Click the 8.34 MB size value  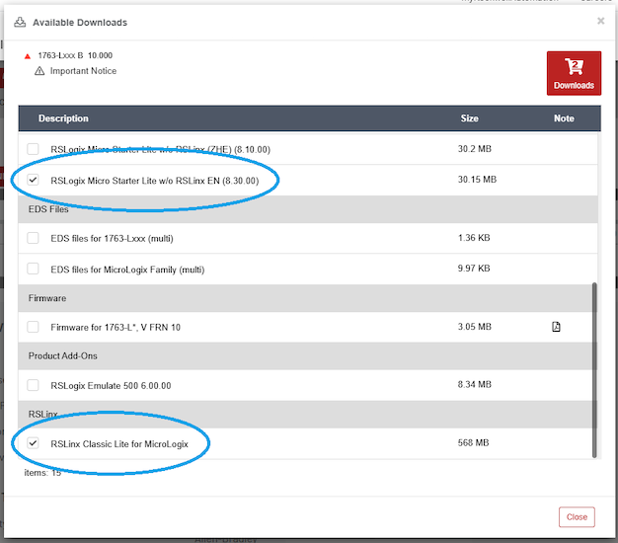475,384
